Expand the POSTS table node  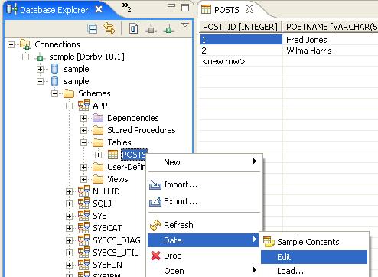pos(98,155)
